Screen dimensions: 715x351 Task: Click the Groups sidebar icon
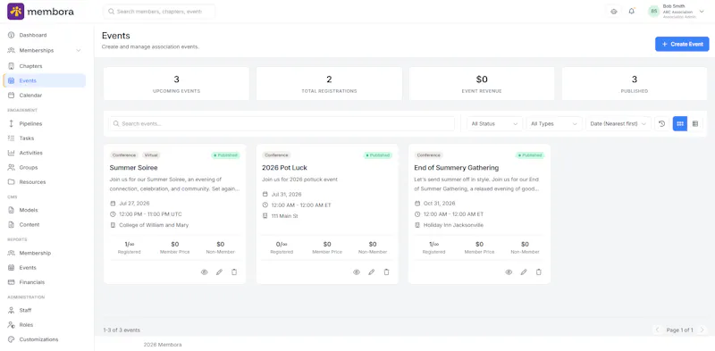12,167
